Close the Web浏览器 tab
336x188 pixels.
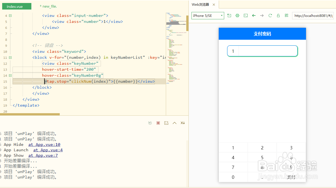pyautogui.click(x=214, y=5)
